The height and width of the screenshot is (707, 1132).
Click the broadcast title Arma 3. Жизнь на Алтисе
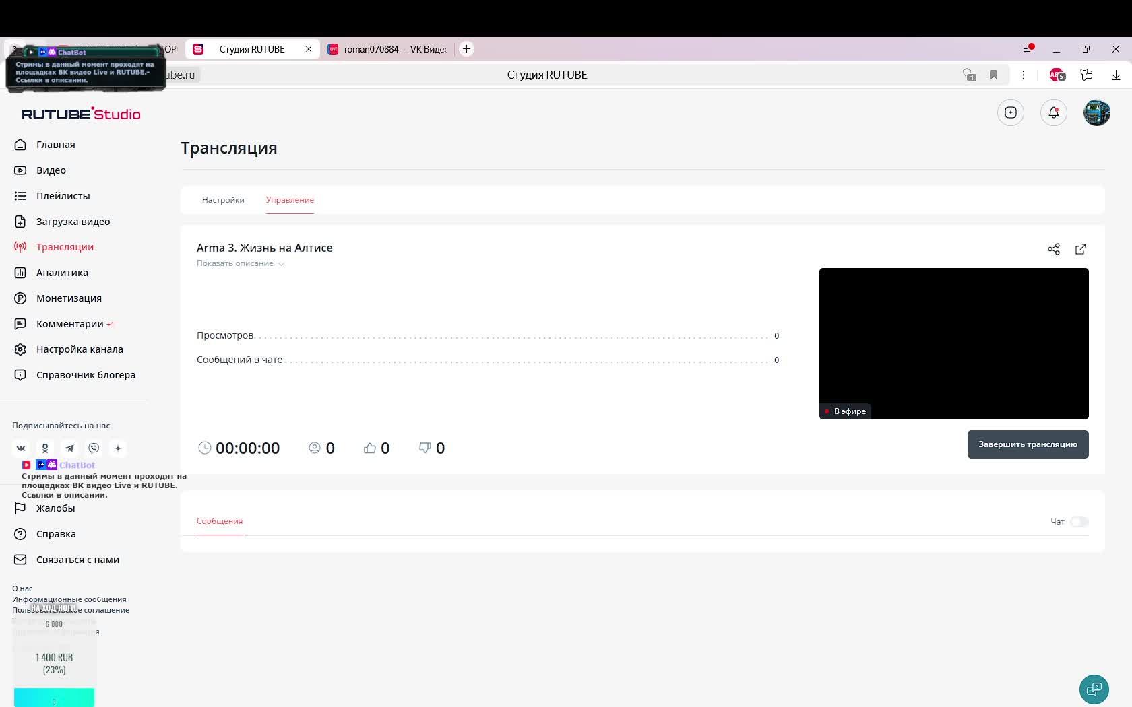tap(265, 248)
